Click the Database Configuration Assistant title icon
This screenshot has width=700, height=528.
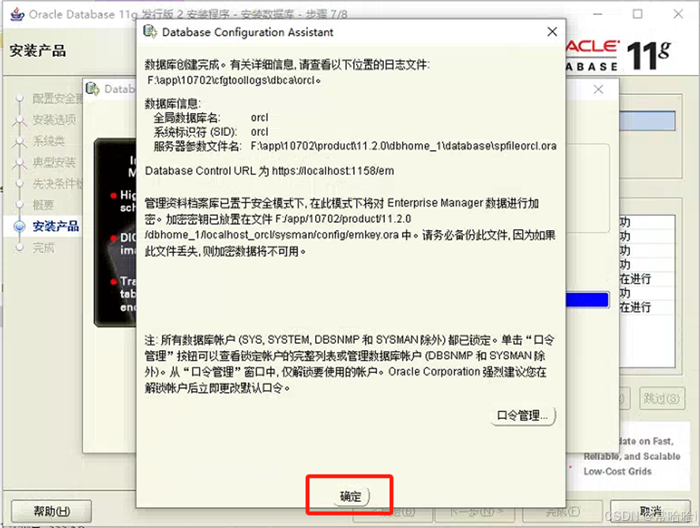click(x=150, y=32)
